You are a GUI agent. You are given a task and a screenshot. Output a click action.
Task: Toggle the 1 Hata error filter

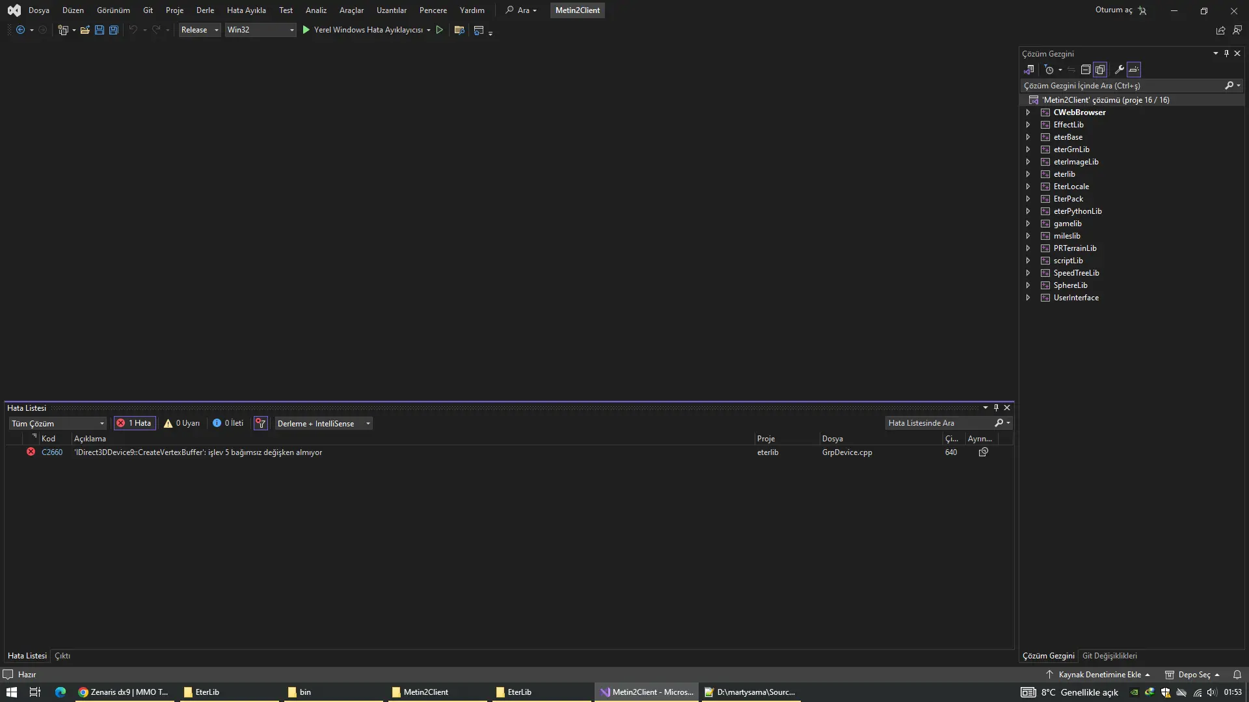pos(135,423)
